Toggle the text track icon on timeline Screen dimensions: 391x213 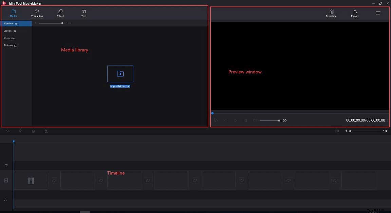(x=6, y=166)
